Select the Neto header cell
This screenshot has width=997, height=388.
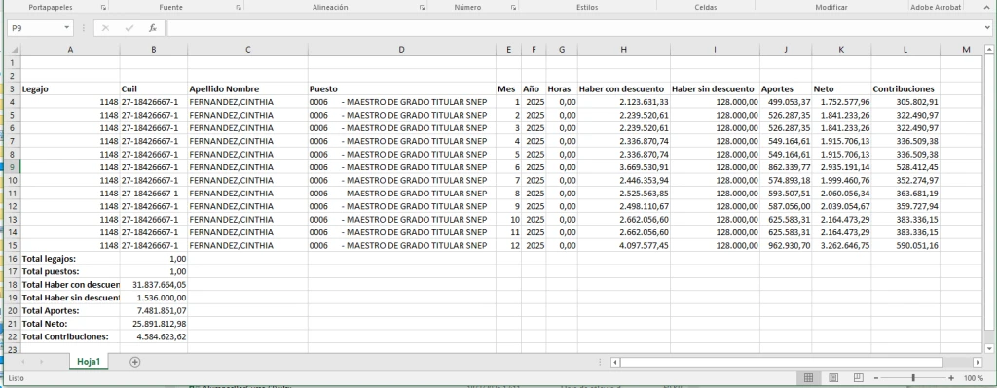click(x=841, y=88)
